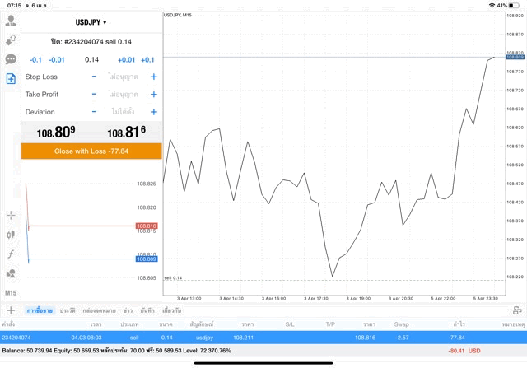Increase Deviation with plus
The height and width of the screenshot is (368, 527).
point(154,112)
